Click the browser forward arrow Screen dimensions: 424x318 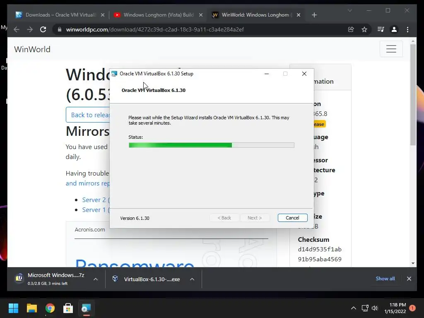pyautogui.click(x=30, y=29)
